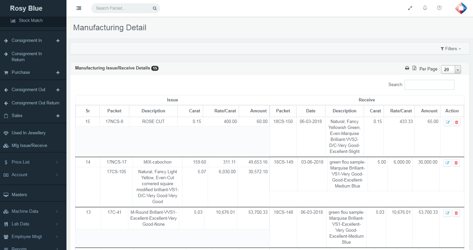
Task: Expand Consignment In plus icon
Action: pos(58,41)
